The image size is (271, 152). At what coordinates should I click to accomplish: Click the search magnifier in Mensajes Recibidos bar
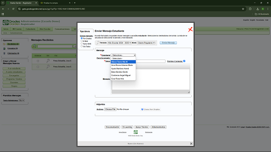coord(34,46)
